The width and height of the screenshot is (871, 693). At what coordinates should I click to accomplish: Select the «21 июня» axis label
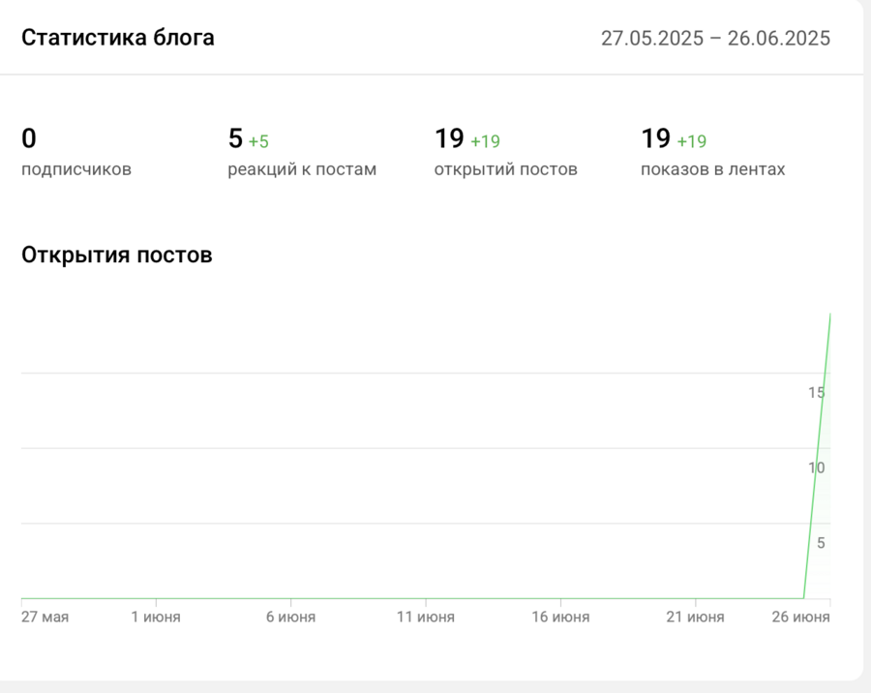point(695,617)
